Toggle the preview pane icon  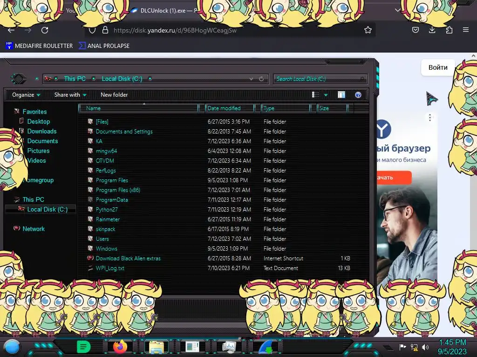[341, 95]
